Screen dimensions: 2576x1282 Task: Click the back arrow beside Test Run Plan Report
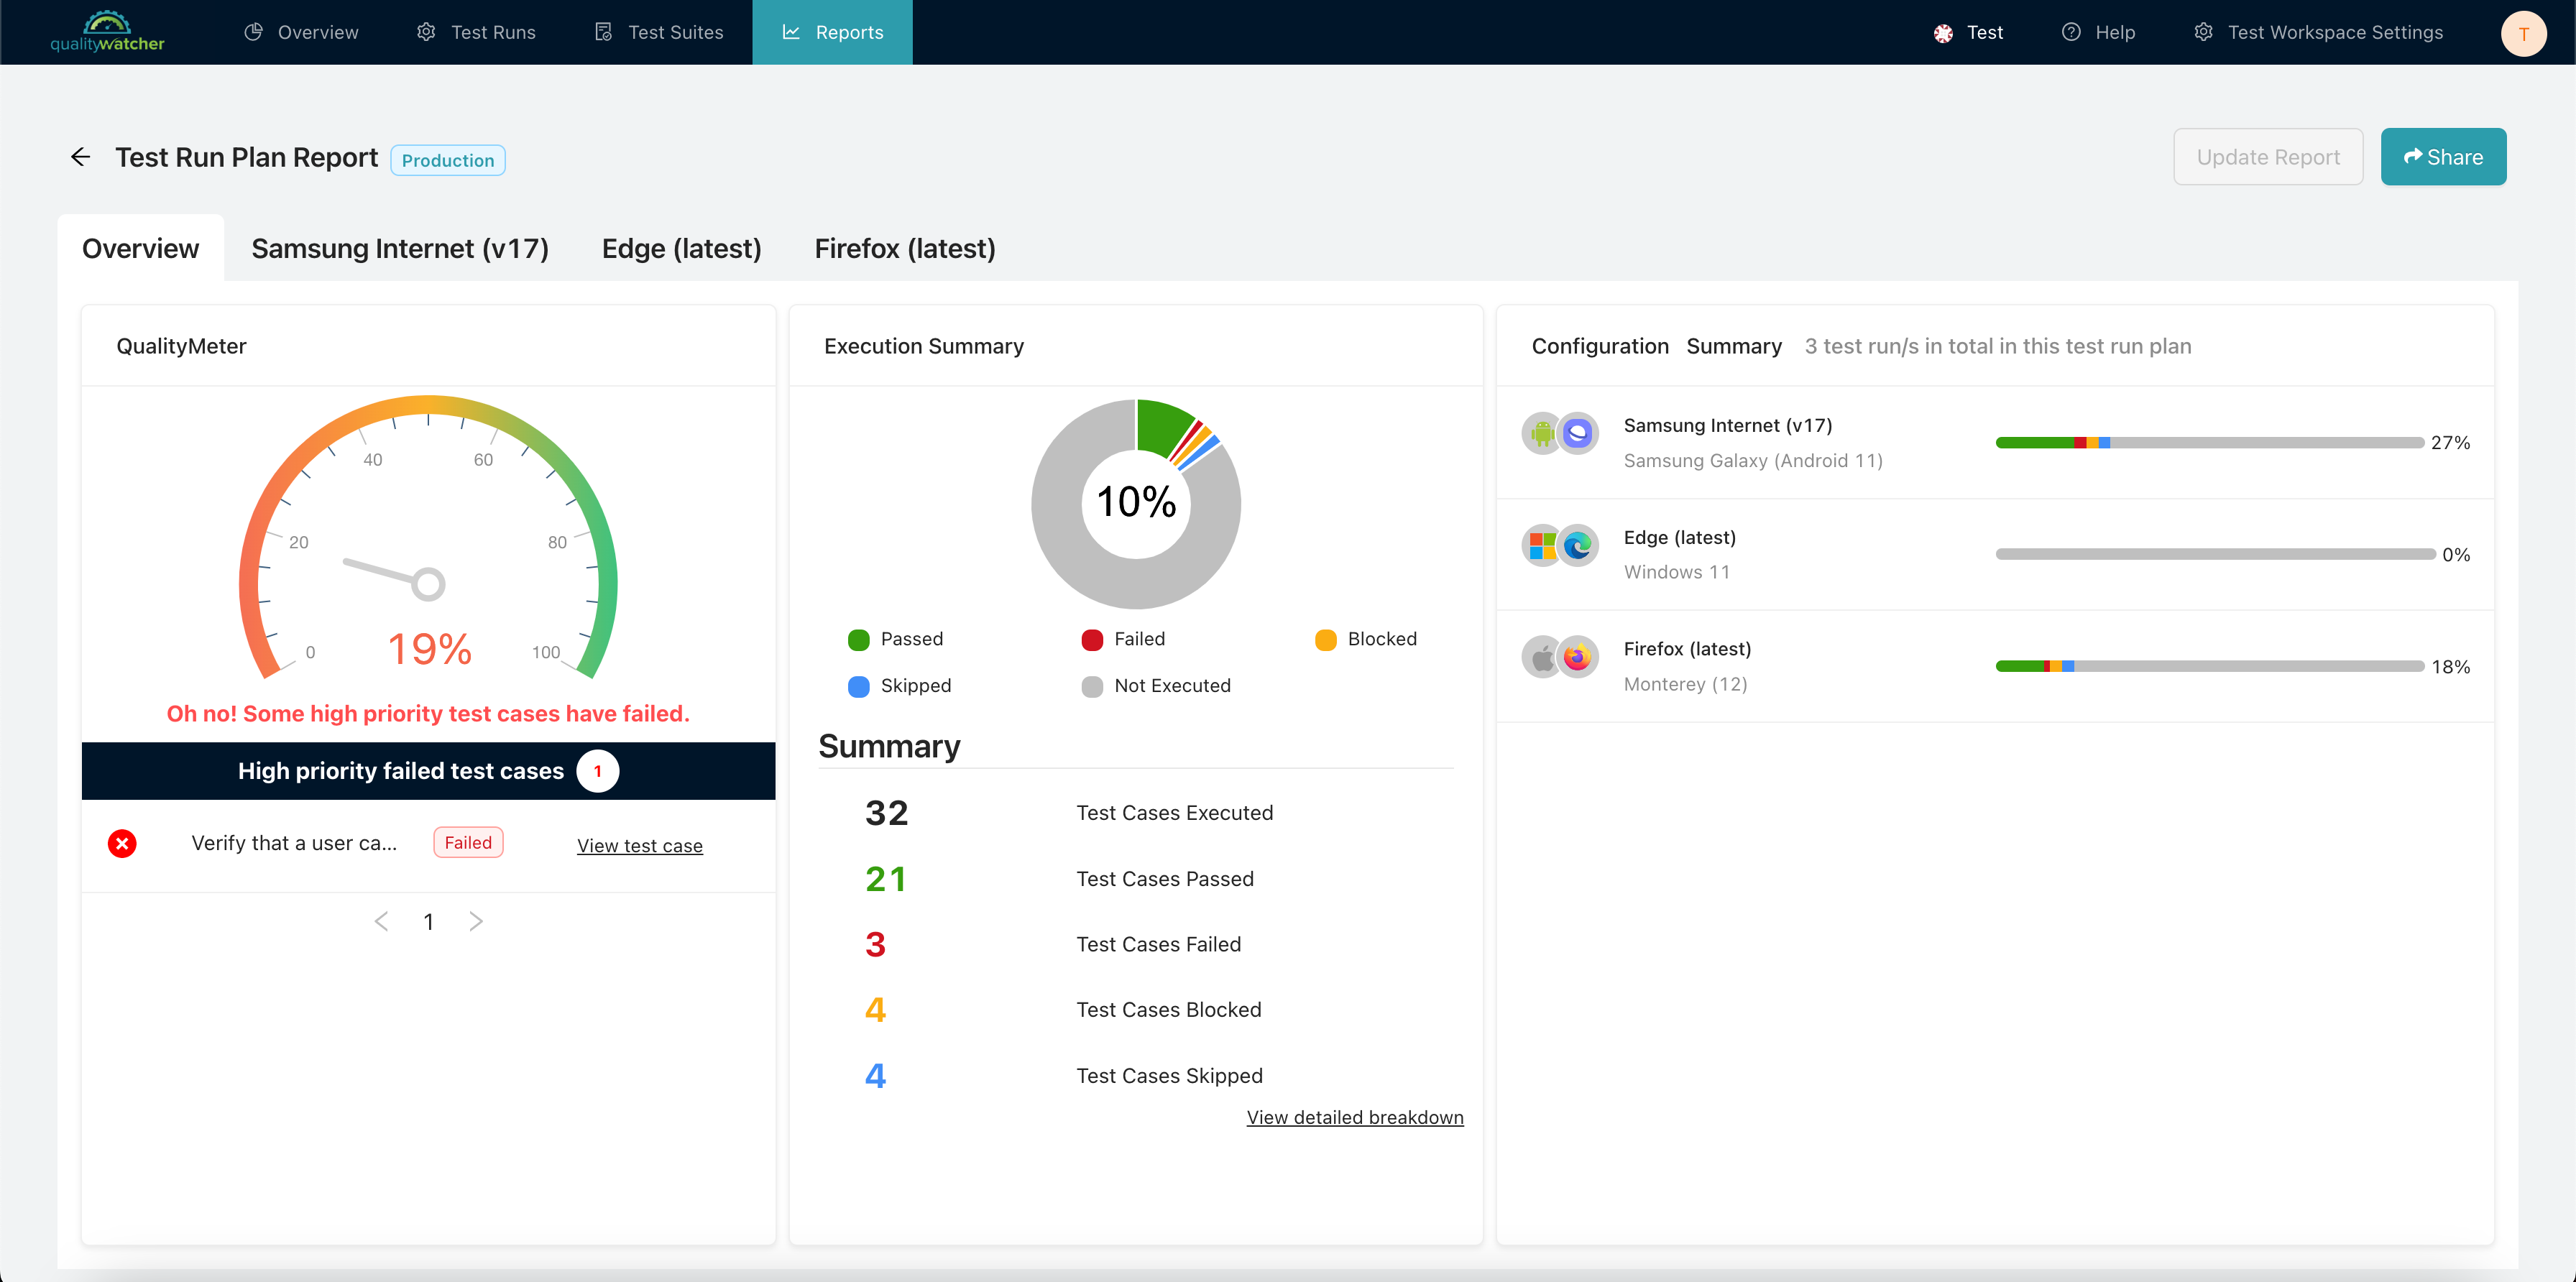coord(81,157)
